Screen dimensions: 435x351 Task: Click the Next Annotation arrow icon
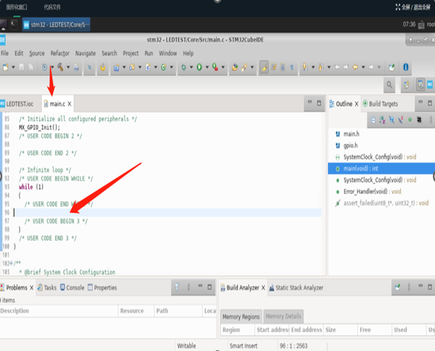pos(305,67)
